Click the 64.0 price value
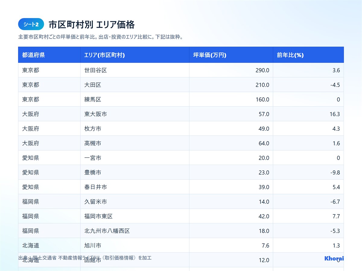The height and width of the screenshot is (271, 362). point(264,143)
